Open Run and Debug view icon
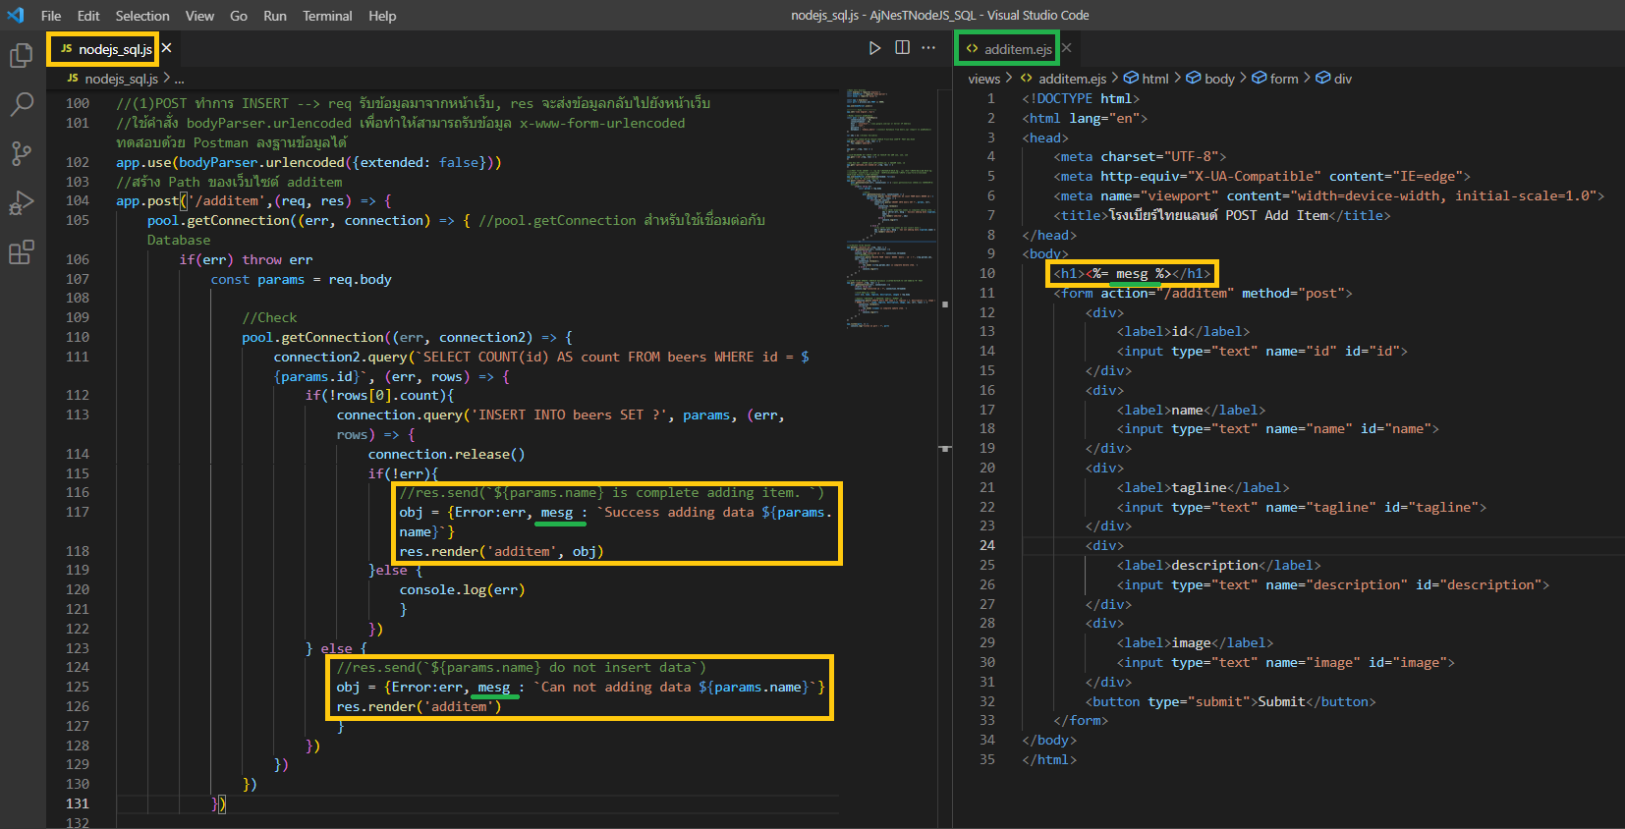The height and width of the screenshot is (829, 1625). point(21,202)
